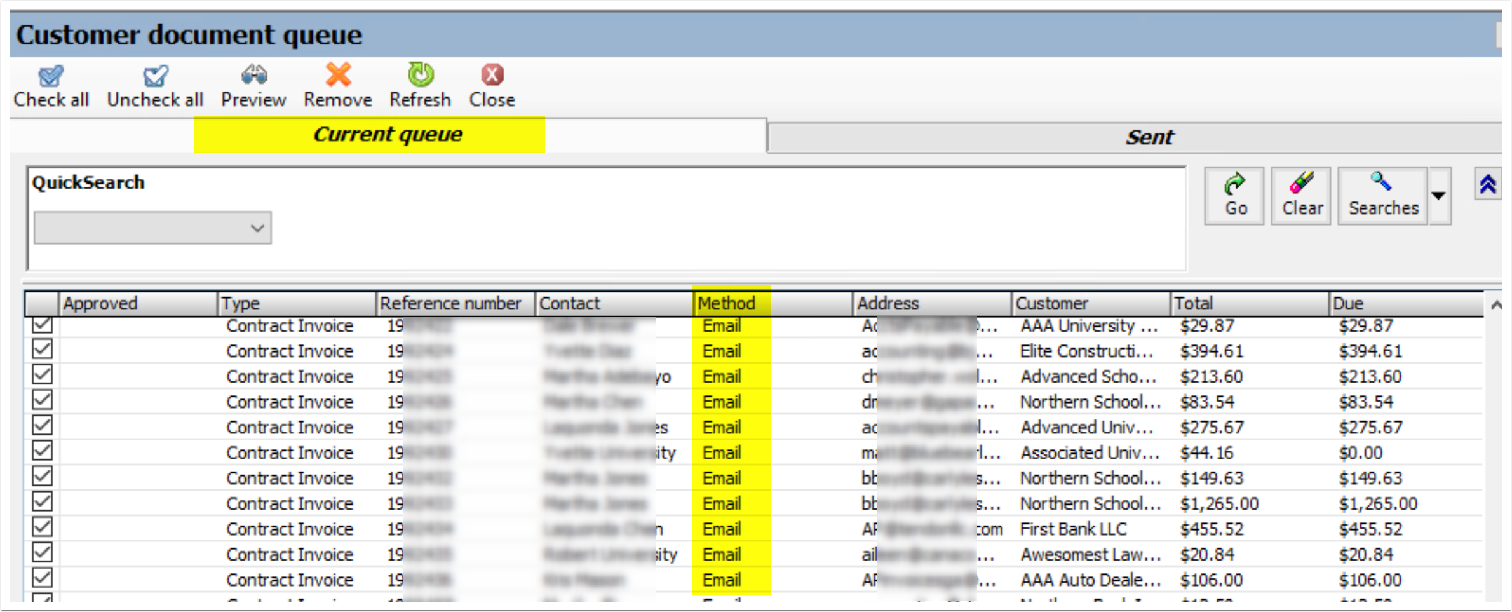
Task: Sort records by the Method column
Action: pos(726,303)
